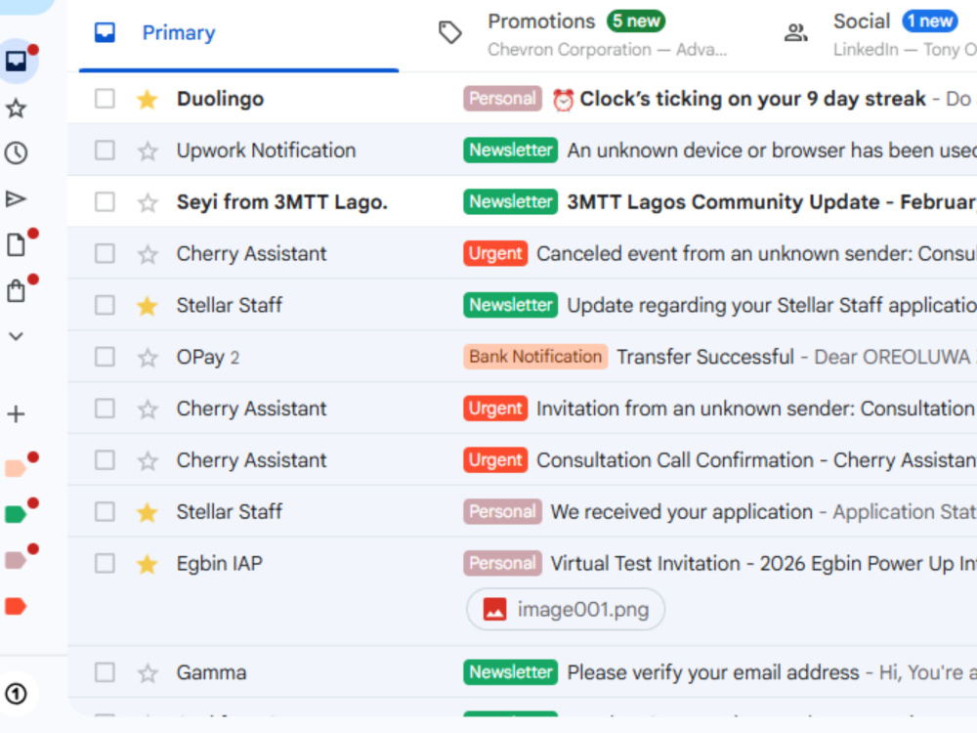Select the Seyi from 3MTT Lago. checkbox

coord(105,202)
